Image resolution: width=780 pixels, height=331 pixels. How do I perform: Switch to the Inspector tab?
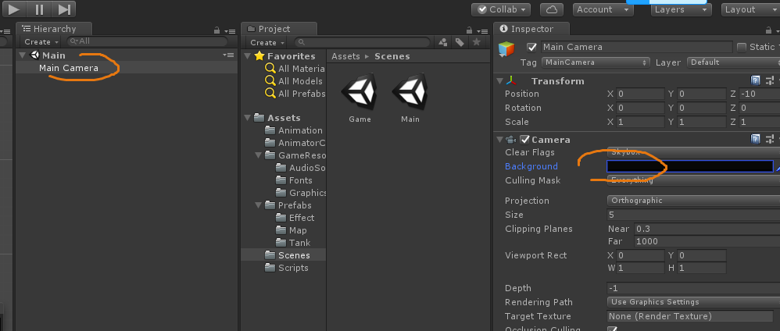point(530,29)
